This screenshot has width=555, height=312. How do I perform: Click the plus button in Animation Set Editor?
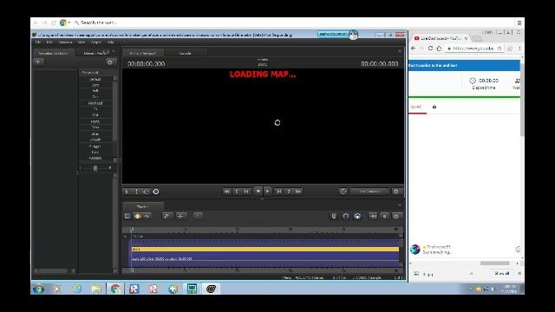(x=38, y=62)
